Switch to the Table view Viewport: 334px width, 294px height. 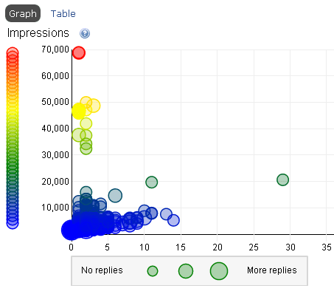(x=63, y=13)
